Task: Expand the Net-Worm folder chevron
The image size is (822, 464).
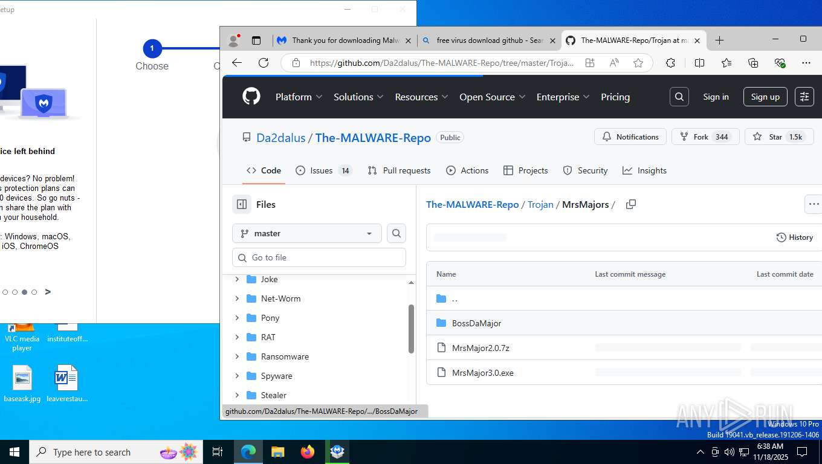Action: pyautogui.click(x=237, y=298)
